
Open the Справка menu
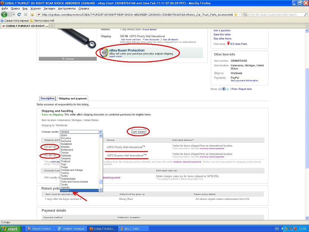[x=83, y=9]
